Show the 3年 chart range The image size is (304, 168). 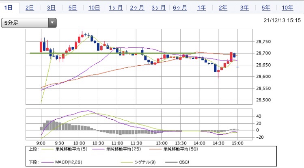(x=244, y=8)
